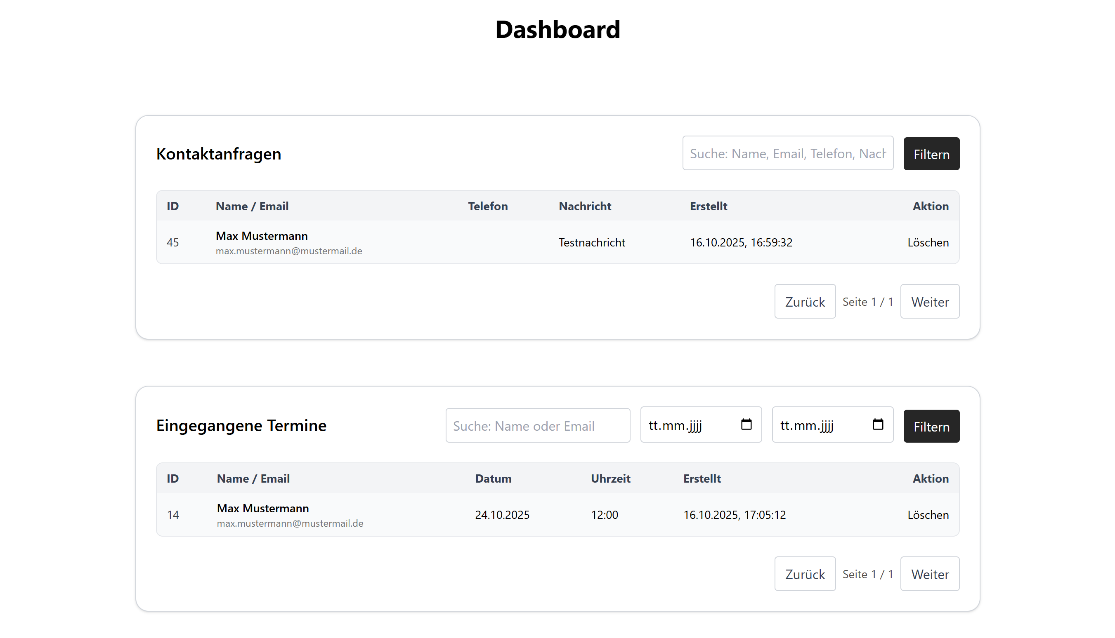The width and height of the screenshot is (1115, 638).
Task: Click the first tt.mm.jjjj date text
Action: coord(675,425)
